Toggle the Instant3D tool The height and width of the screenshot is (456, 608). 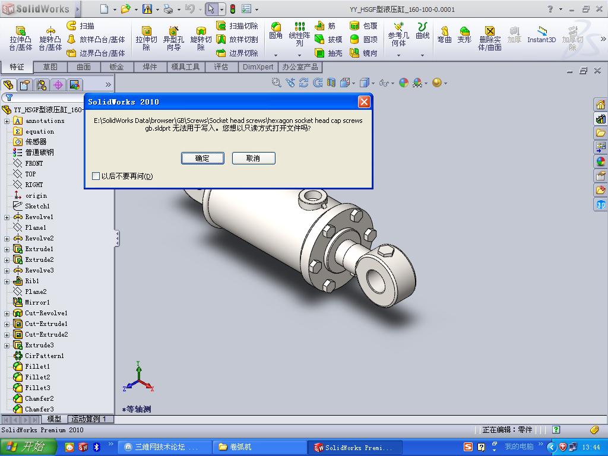tap(541, 34)
